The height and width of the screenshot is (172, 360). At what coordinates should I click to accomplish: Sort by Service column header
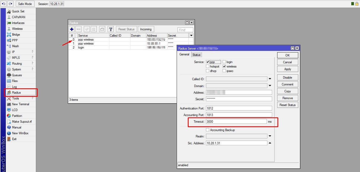(93, 35)
